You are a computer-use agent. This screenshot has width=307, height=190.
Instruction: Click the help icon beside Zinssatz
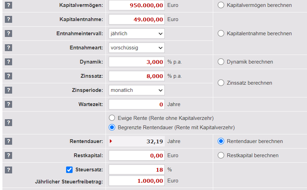(9, 76)
